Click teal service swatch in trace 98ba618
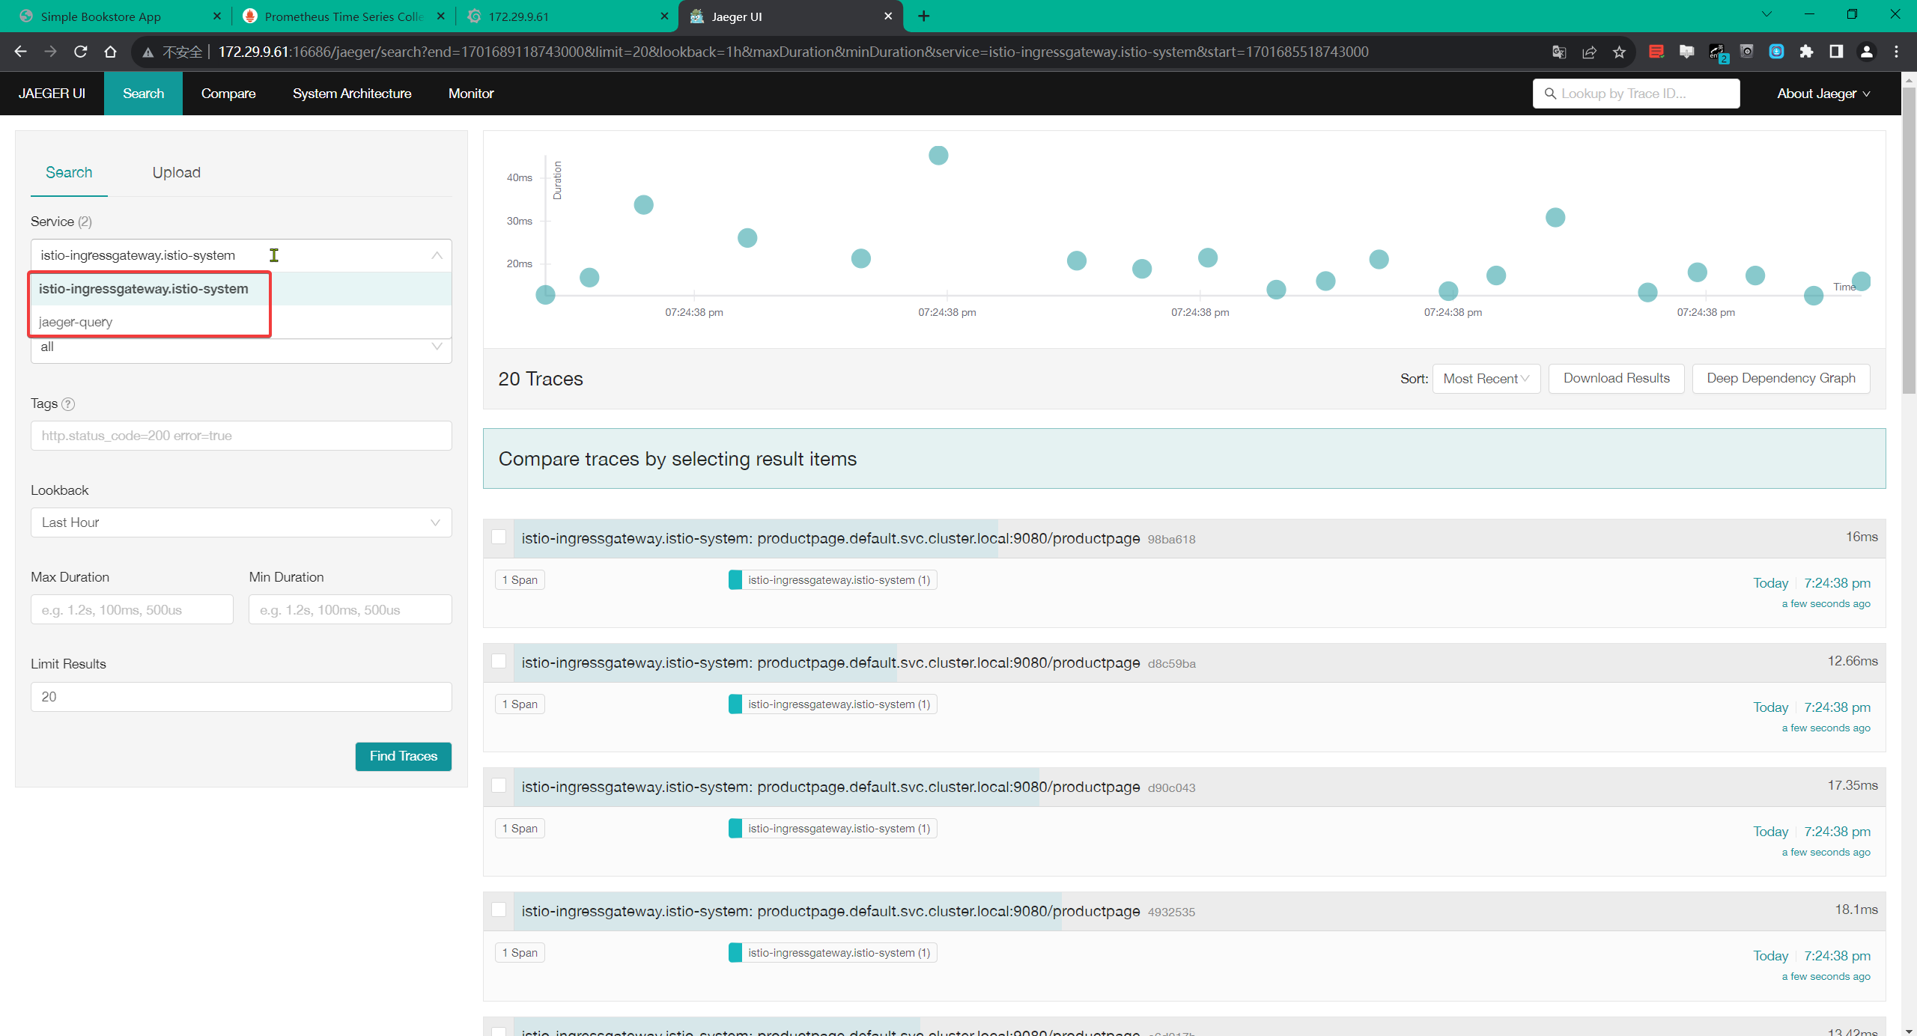 [x=735, y=580]
